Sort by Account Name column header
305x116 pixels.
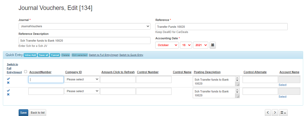pyautogui.click(x=289, y=72)
